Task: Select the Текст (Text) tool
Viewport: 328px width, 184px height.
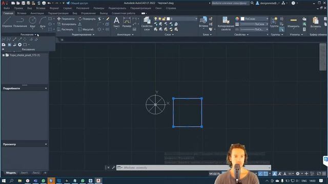Action: click(116, 22)
